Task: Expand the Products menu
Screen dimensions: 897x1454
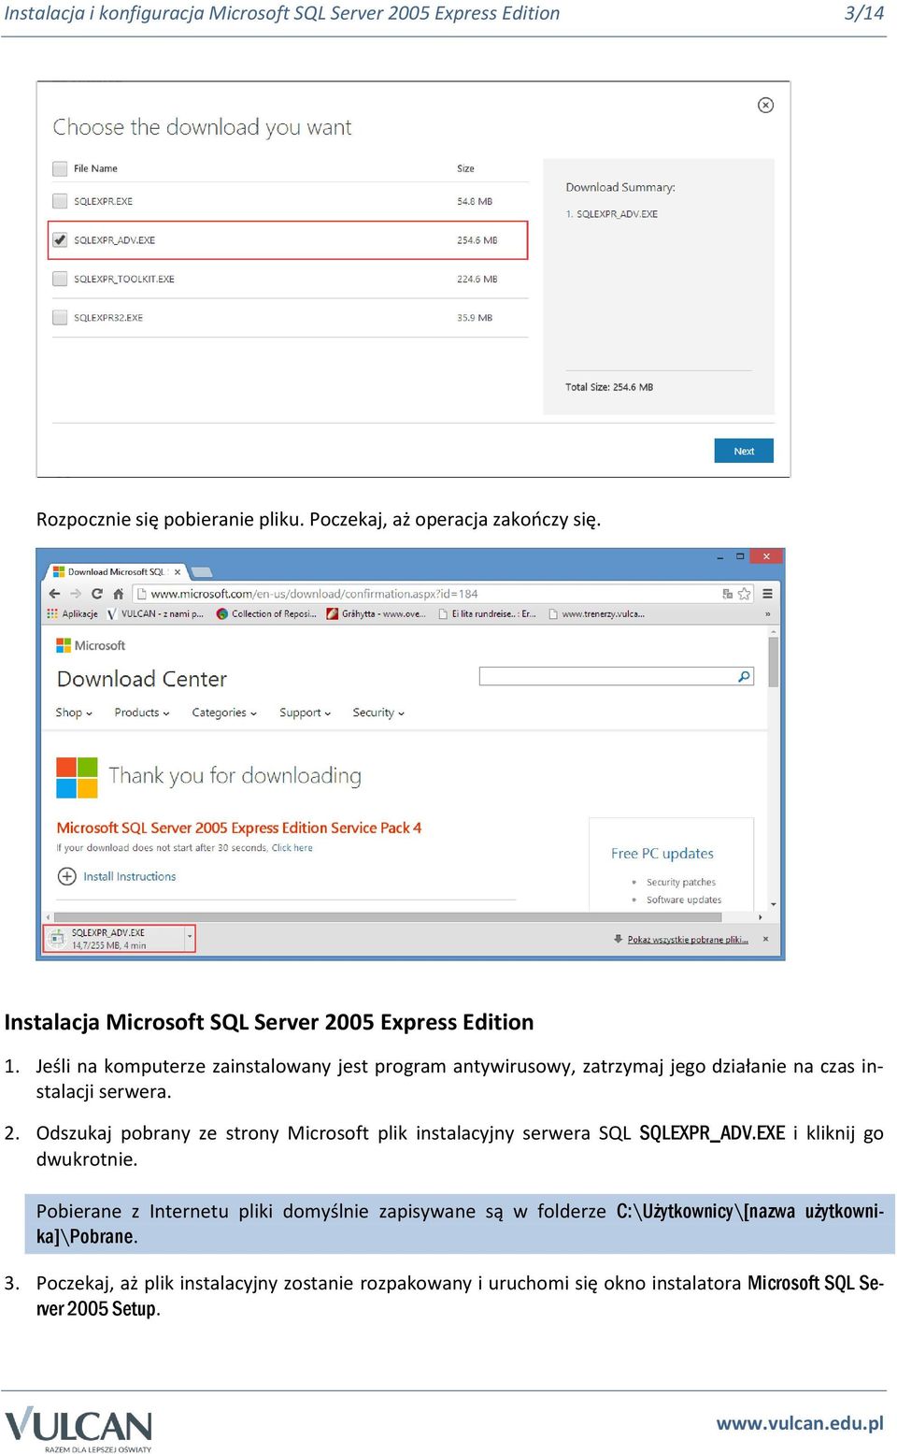Action: pyautogui.click(x=142, y=713)
